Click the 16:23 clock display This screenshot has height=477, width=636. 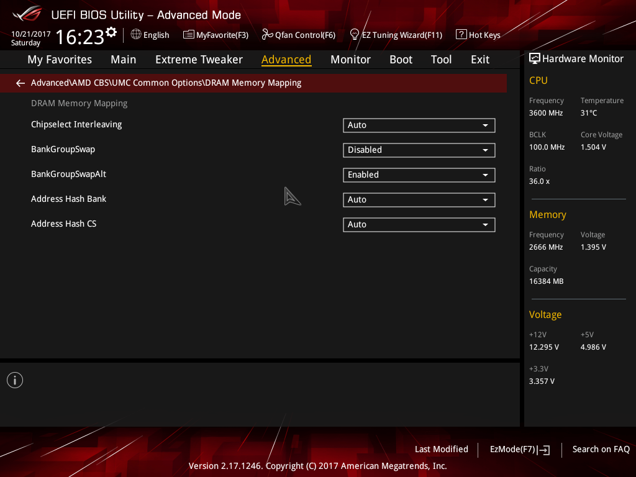pos(80,37)
